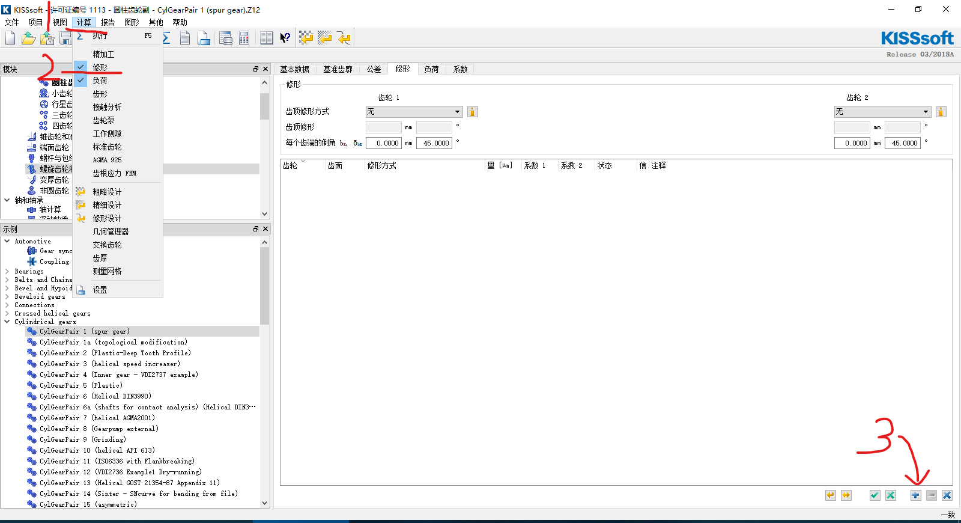Click the blue X delete-all button
Image resolution: width=961 pixels, height=523 pixels.
tap(947, 495)
